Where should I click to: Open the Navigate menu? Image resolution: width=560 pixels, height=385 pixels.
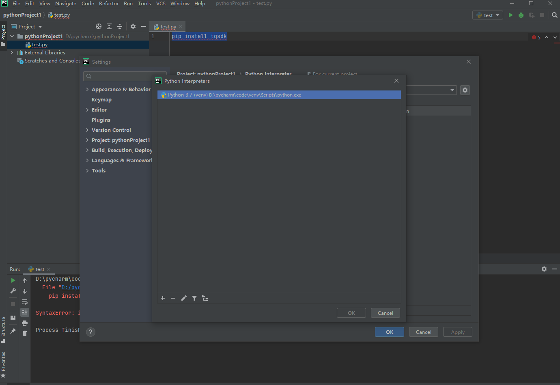click(66, 4)
